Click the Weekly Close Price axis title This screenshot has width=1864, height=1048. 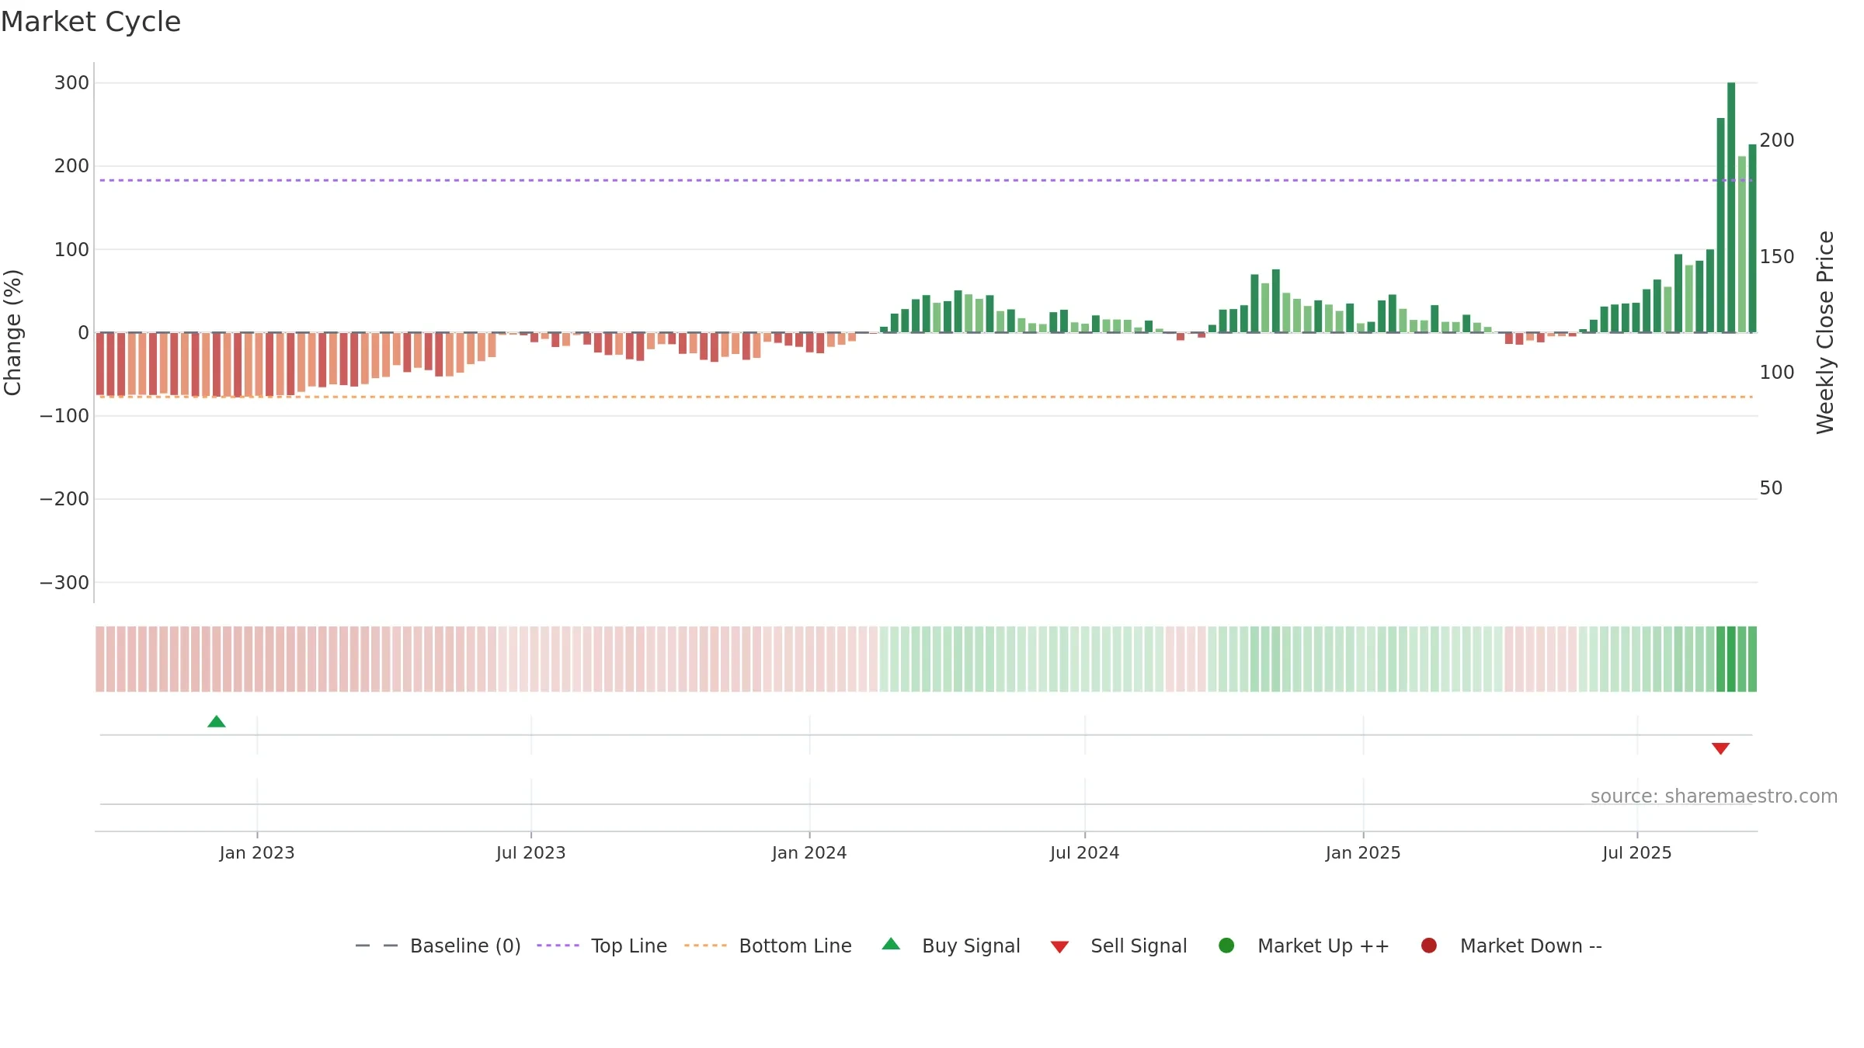[x=1825, y=332]
